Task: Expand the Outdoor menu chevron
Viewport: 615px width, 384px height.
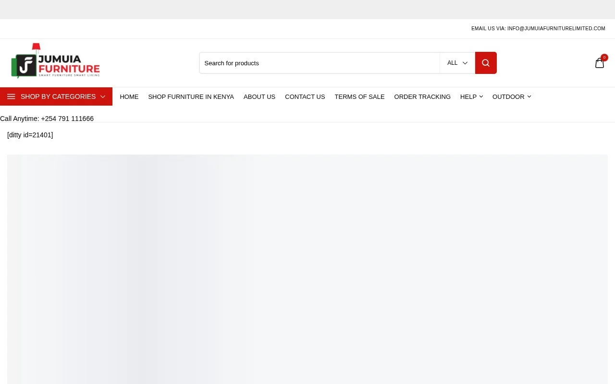Action: [529, 96]
